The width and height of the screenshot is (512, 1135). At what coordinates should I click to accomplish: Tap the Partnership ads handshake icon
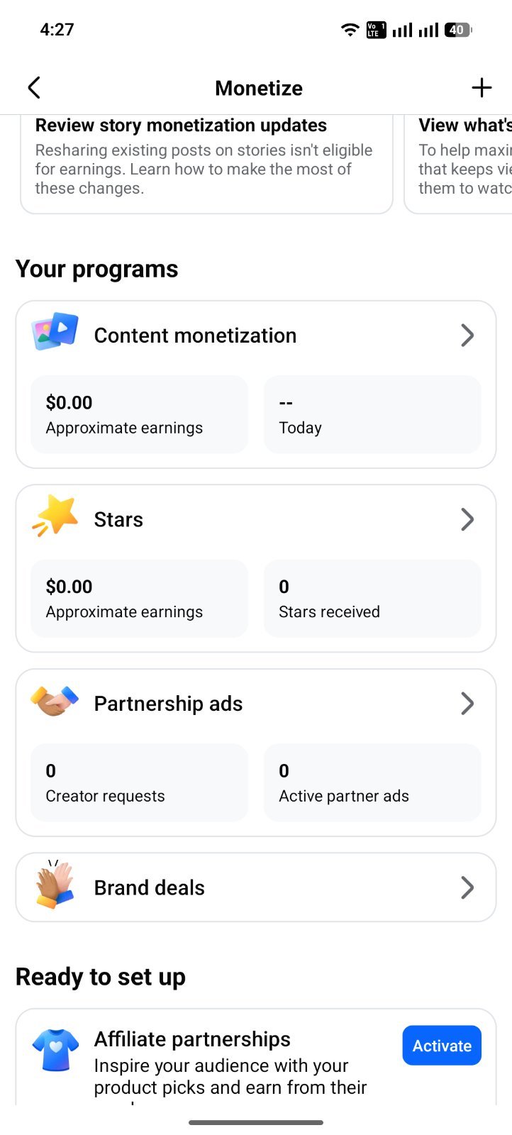[x=55, y=700]
